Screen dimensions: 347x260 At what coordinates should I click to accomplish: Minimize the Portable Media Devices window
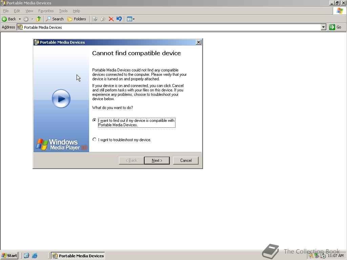pos(331,3)
